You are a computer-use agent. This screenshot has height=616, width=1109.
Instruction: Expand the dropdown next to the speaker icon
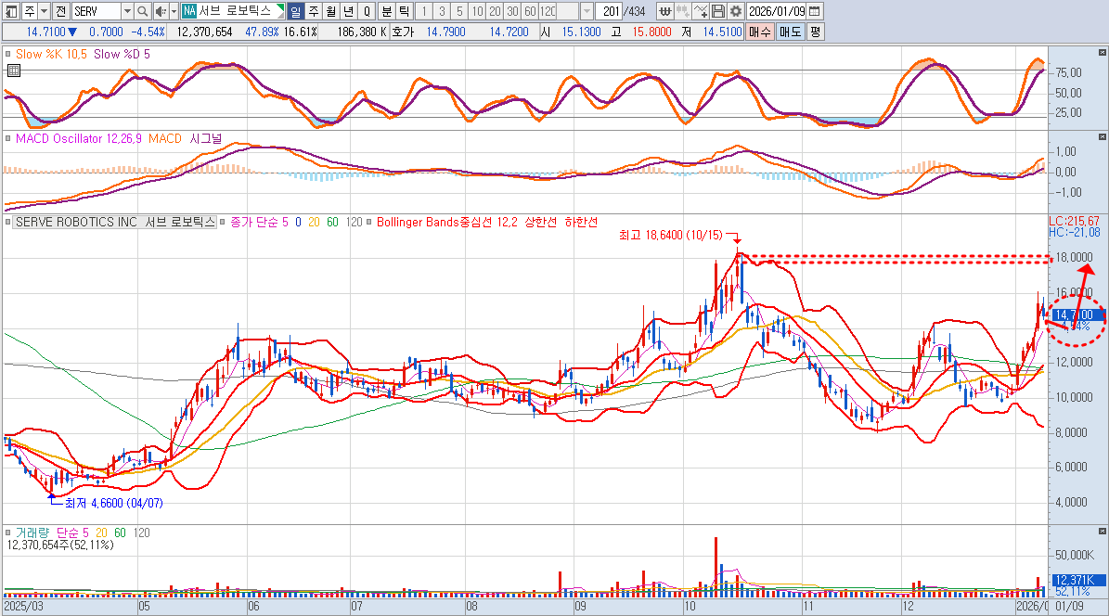tap(172, 11)
